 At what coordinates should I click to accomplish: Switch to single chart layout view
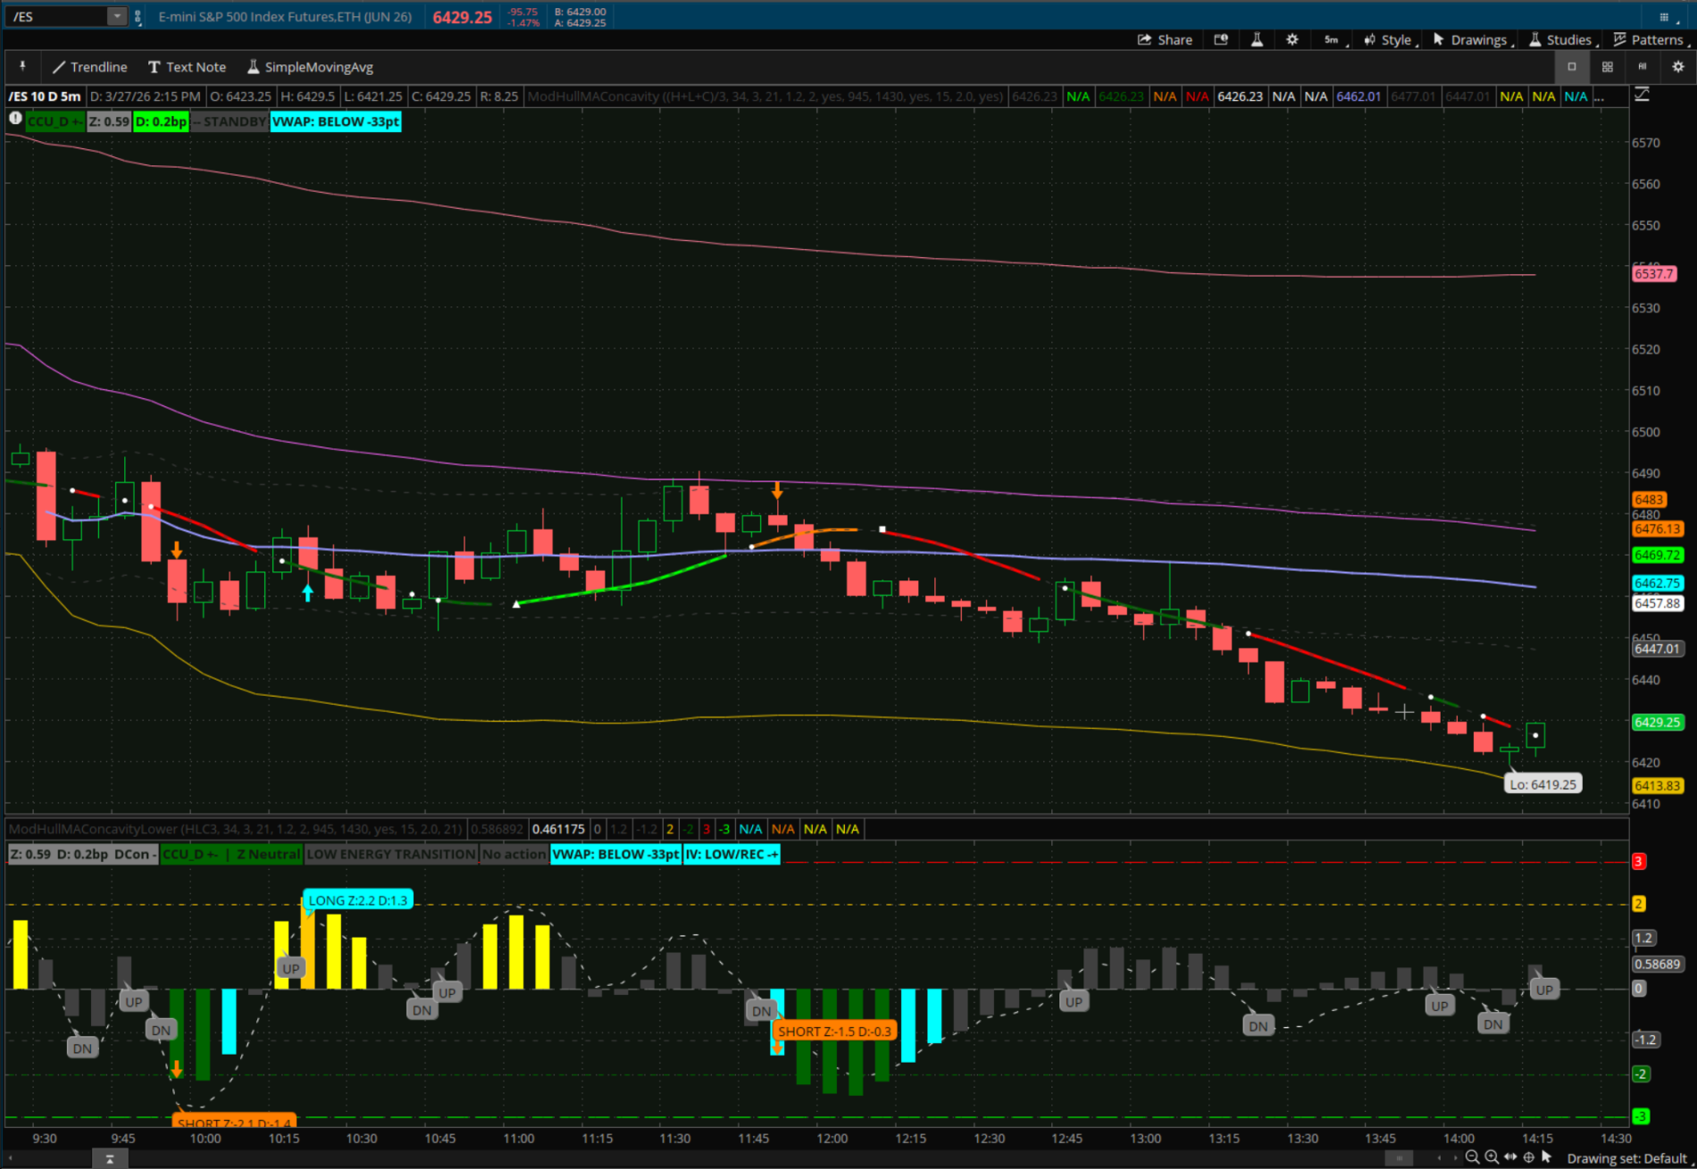click(1572, 66)
